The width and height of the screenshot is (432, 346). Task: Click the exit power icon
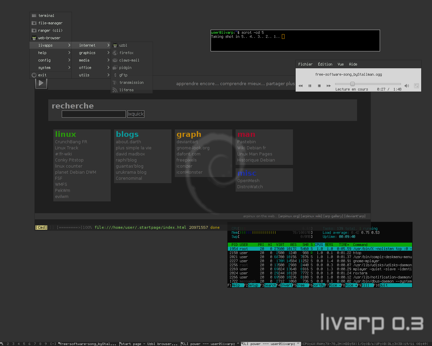click(34, 75)
